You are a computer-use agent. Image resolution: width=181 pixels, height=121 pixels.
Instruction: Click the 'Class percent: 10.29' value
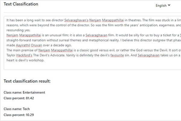(x=19, y=115)
